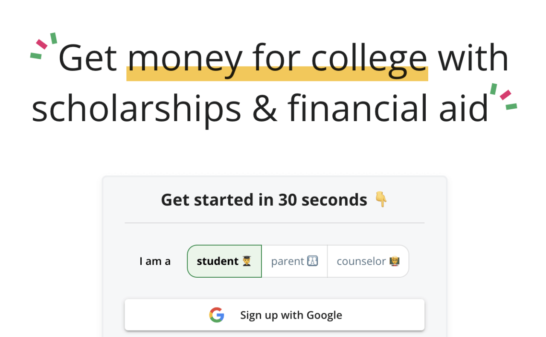Click the teacher emoji beside counselor option

[x=395, y=261]
